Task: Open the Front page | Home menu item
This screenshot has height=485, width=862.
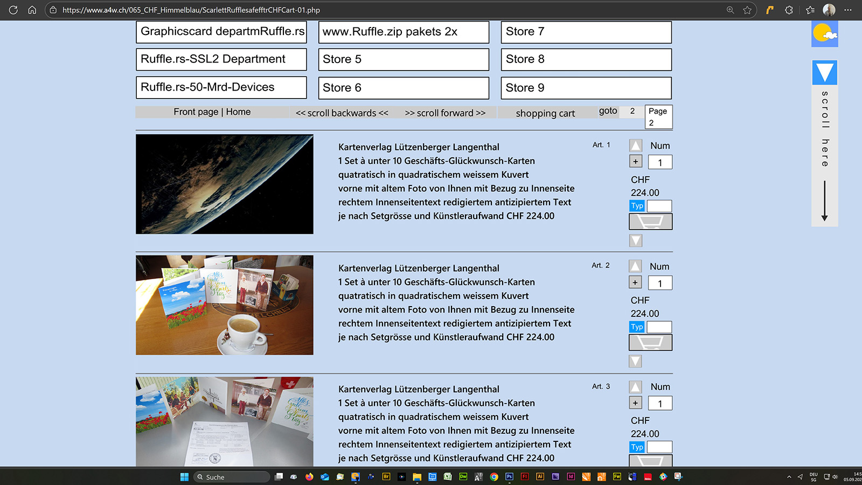Action: point(212,112)
